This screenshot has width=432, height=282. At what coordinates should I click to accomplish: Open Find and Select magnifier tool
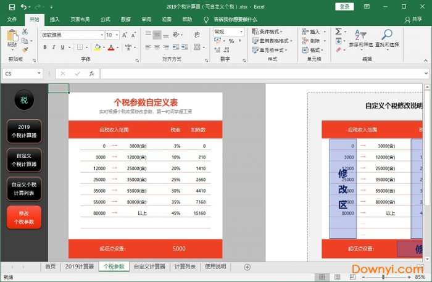point(387,36)
